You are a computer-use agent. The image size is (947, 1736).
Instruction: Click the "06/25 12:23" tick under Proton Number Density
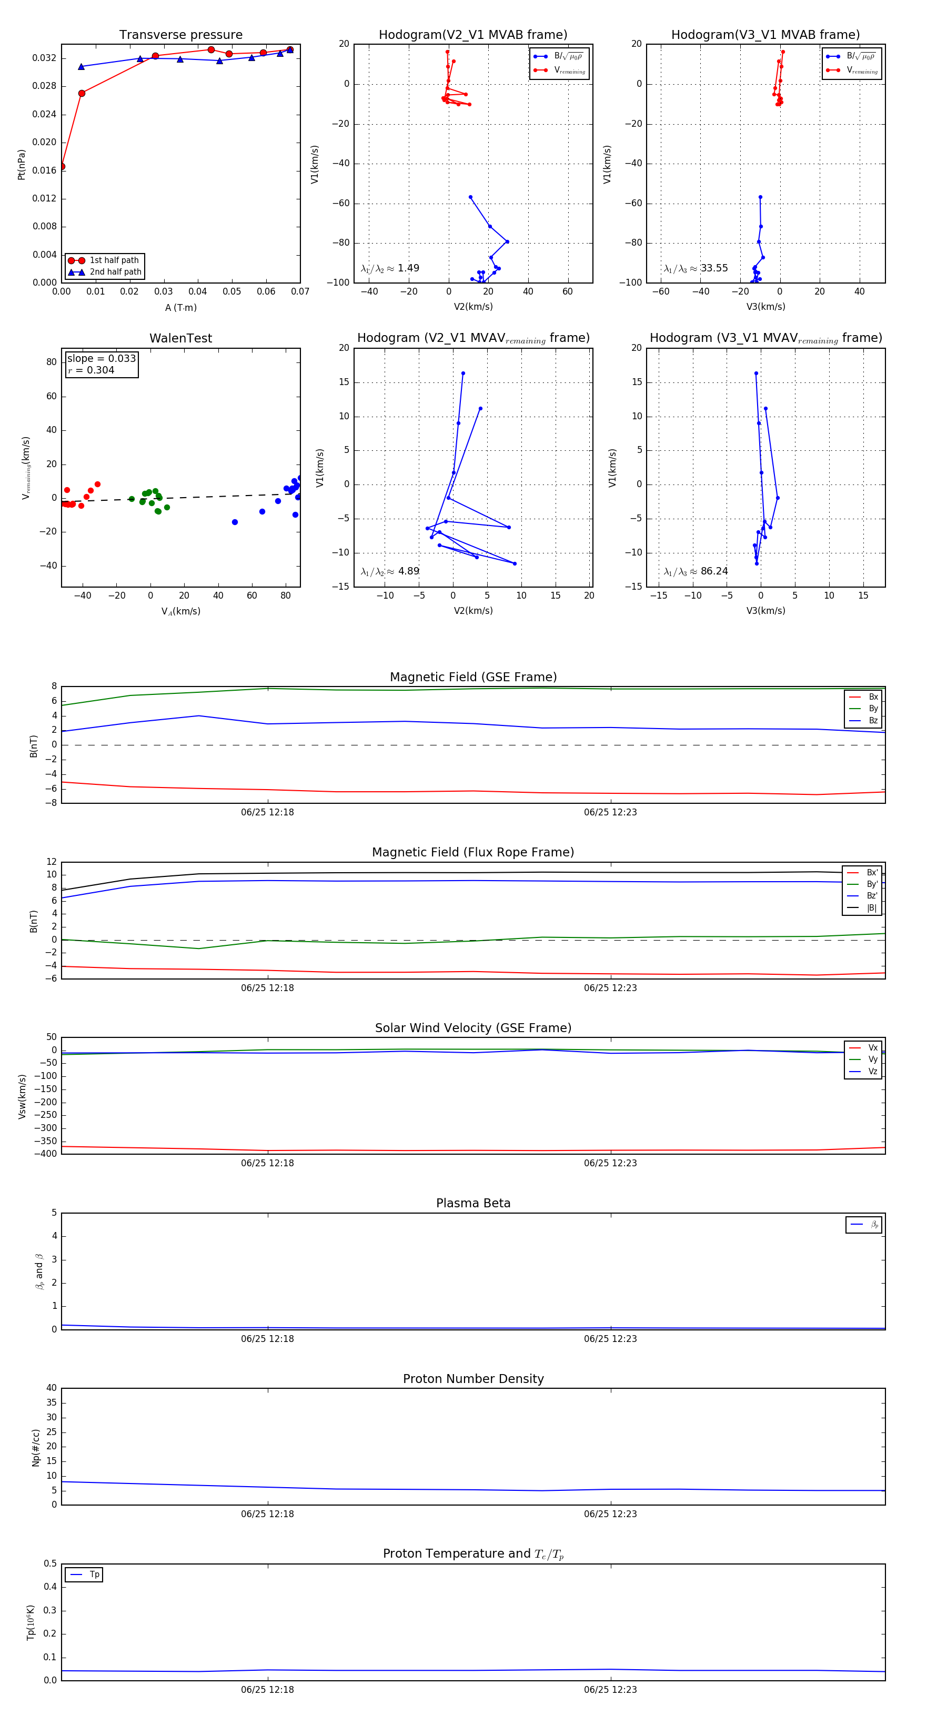(x=611, y=1513)
